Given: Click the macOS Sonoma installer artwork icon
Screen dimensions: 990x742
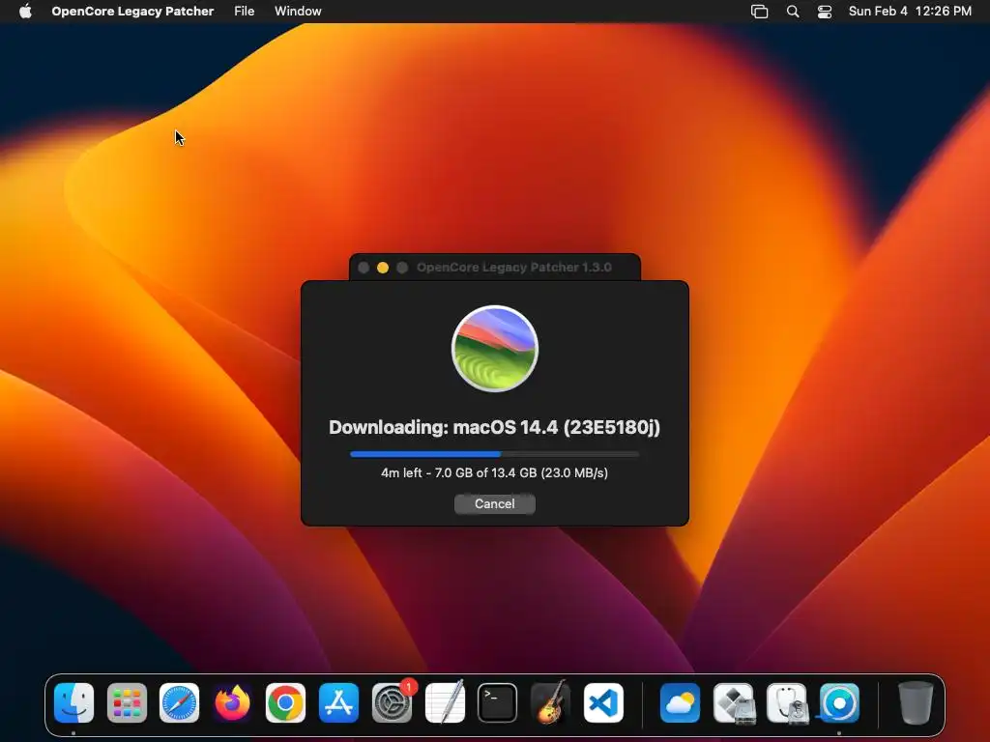Looking at the screenshot, I should pyautogui.click(x=495, y=348).
